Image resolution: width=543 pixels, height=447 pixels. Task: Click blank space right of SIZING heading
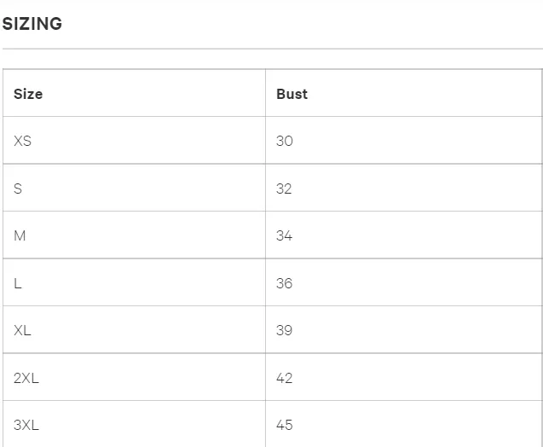pyautogui.click(x=298, y=24)
